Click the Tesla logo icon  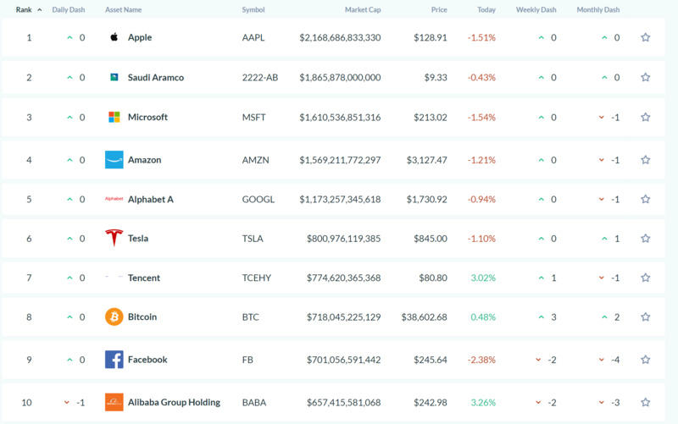(114, 238)
